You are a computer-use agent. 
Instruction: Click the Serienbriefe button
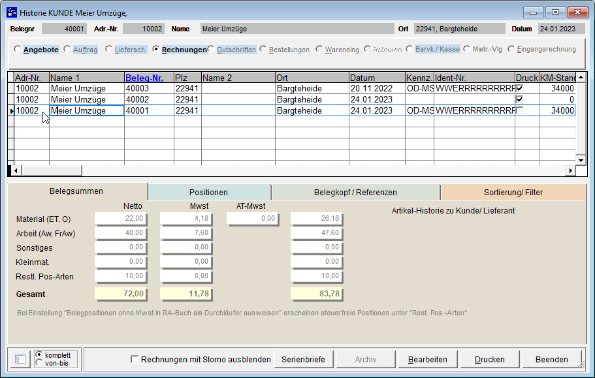click(x=303, y=359)
